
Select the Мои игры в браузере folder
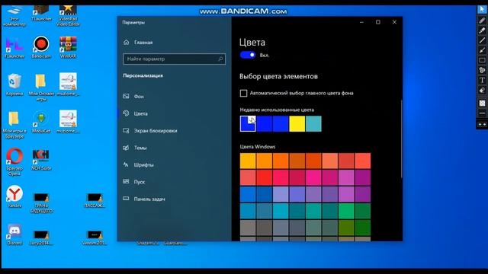14,125
